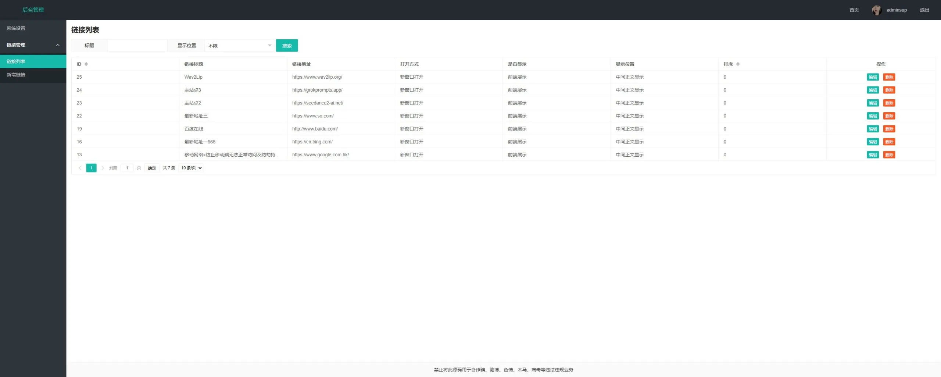Edit the 百度在线 link row
Viewport: 941px width, 377px height.
(873, 129)
